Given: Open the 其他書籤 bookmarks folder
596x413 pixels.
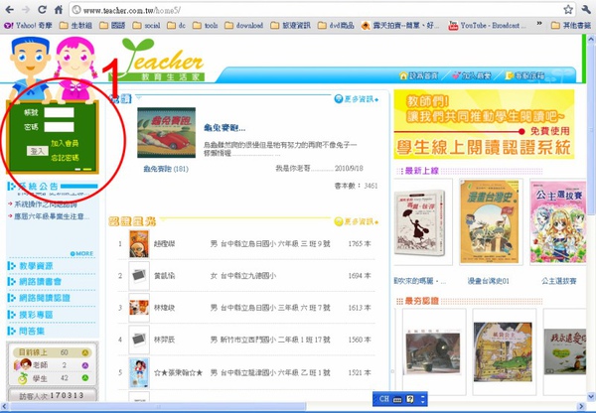Looking at the screenshot, I should (x=571, y=26).
